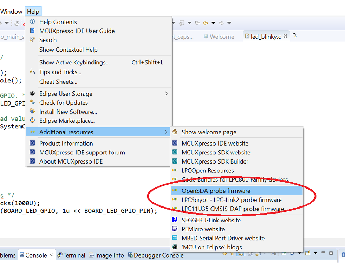The image size is (351, 267).
Task: Open the Help menu in menu bar
Action: (33, 12)
